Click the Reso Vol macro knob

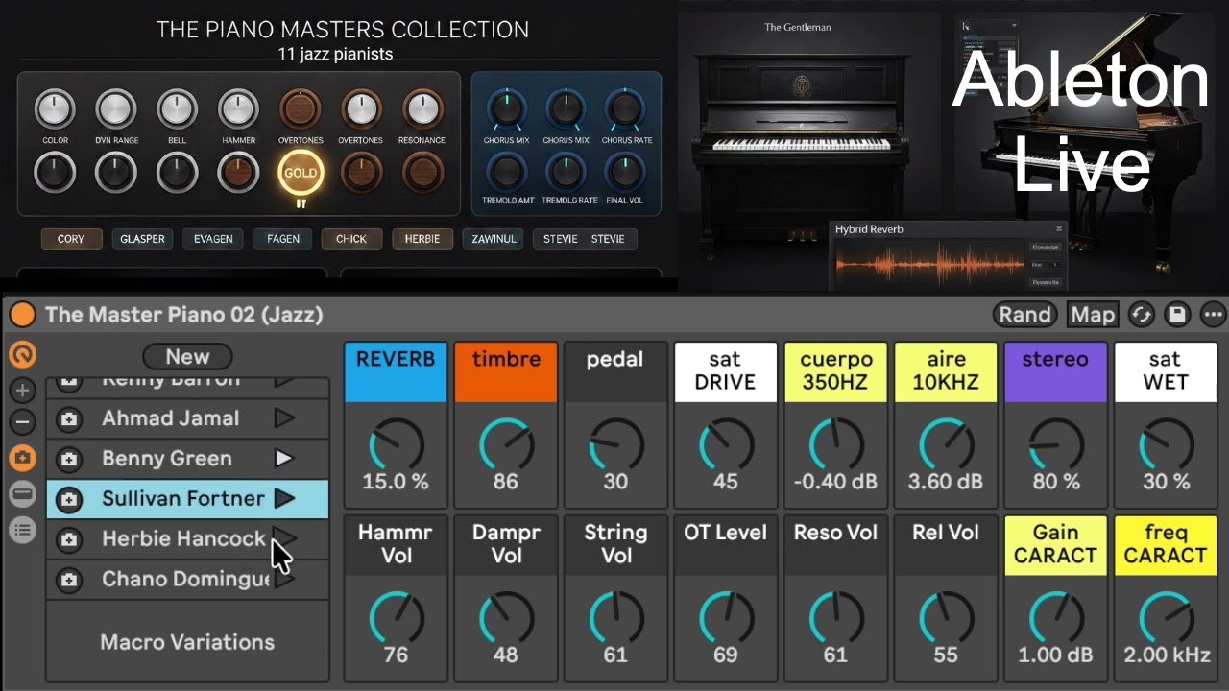coord(835,618)
